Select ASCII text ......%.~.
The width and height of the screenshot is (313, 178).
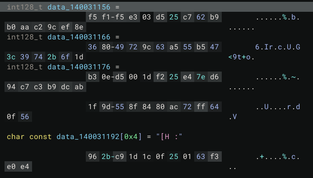(x=278, y=77)
